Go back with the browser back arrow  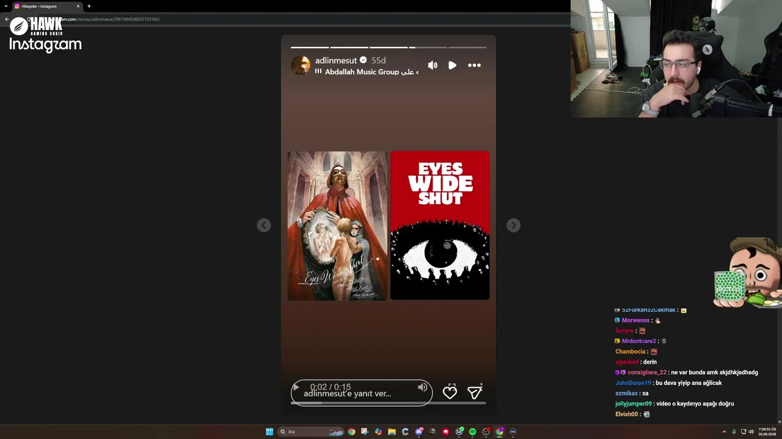coord(6,19)
